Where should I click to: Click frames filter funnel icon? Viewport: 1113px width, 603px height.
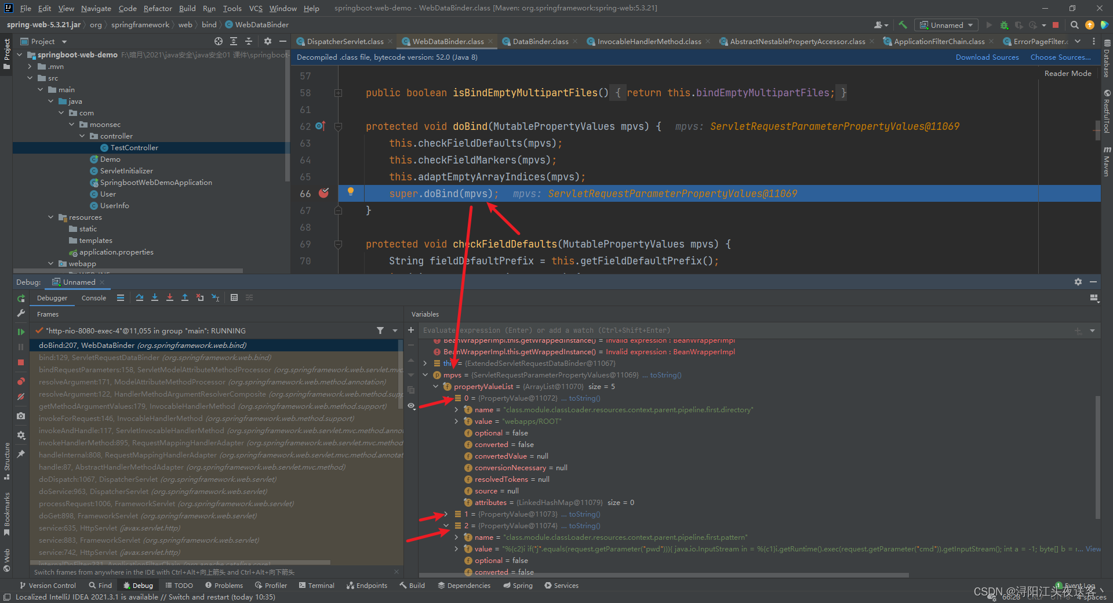point(380,330)
